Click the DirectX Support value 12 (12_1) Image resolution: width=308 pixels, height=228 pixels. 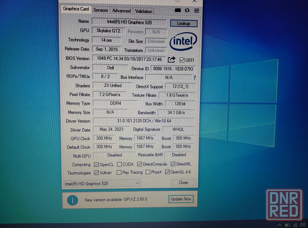tap(180, 86)
